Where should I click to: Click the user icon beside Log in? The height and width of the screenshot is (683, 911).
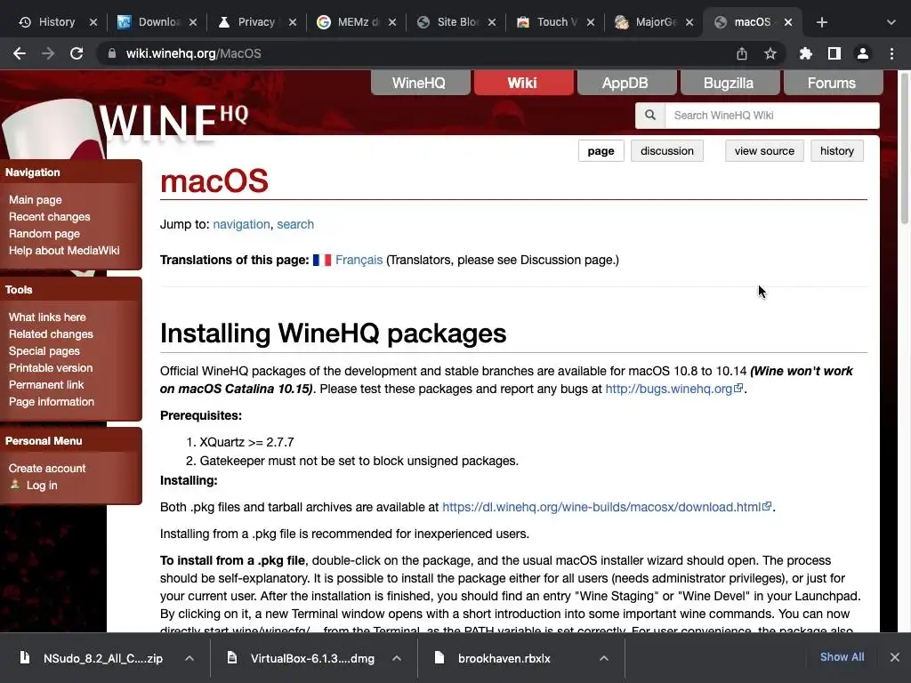click(x=15, y=485)
